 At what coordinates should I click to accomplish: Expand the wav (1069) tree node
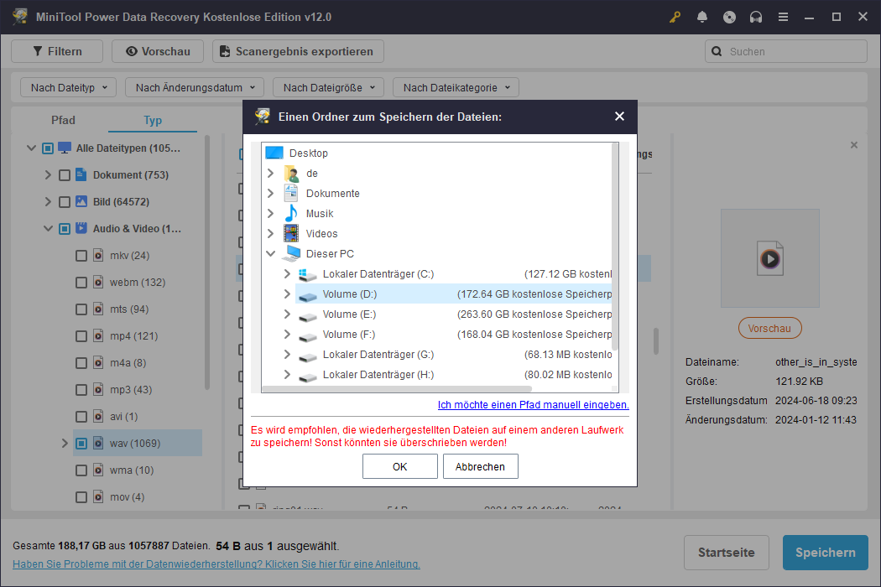65,444
